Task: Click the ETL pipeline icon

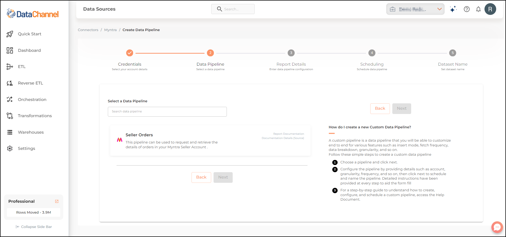Action: 10,67
